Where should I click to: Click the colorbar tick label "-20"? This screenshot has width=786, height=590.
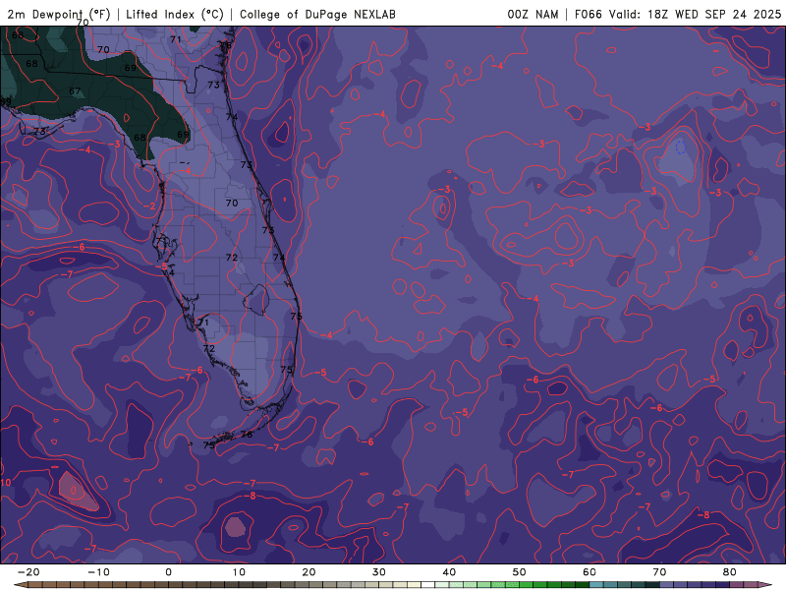[x=28, y=572]
